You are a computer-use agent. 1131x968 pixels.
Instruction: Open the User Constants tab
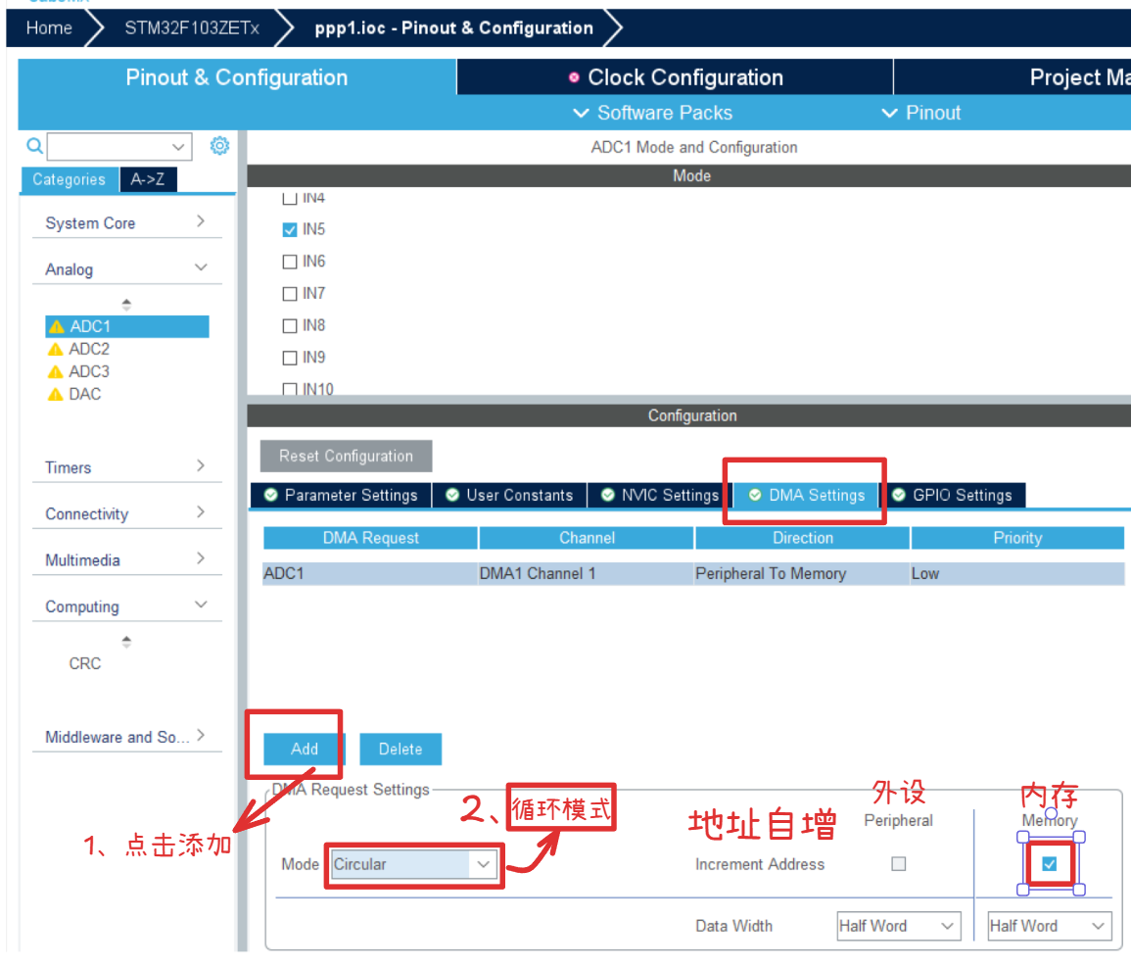[509, 495]
